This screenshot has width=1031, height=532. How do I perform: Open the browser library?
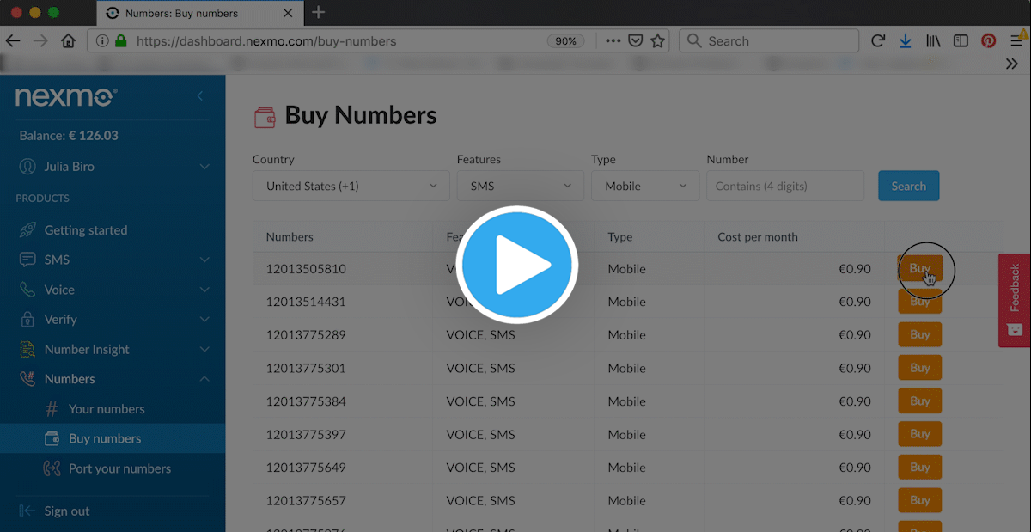point(933,40)
